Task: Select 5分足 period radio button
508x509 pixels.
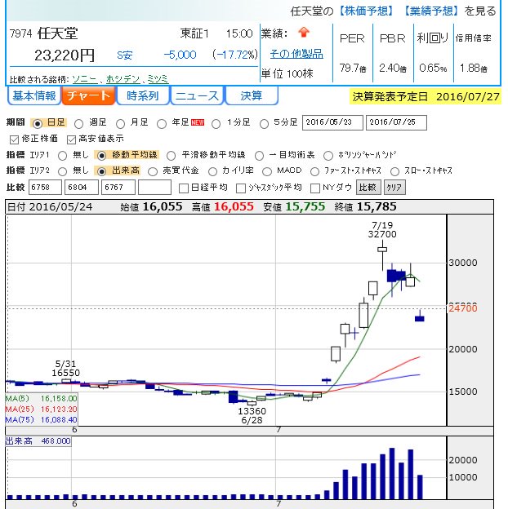Action: coord(264,124)
